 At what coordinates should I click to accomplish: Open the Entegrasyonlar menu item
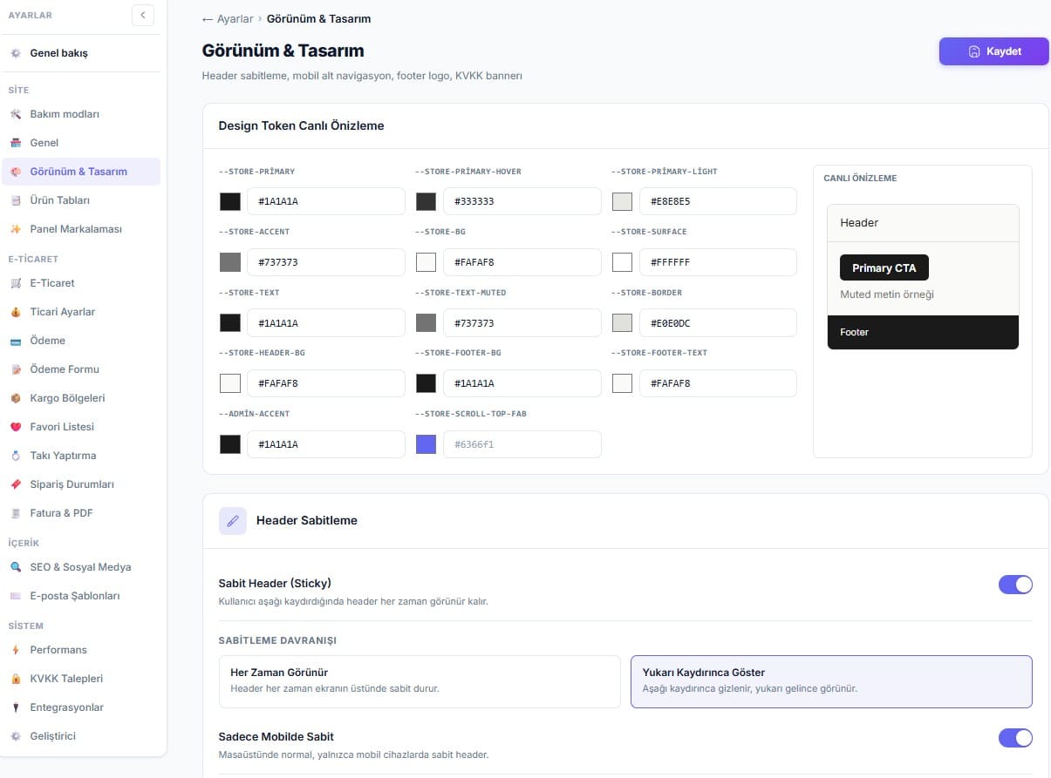(81, 707)
